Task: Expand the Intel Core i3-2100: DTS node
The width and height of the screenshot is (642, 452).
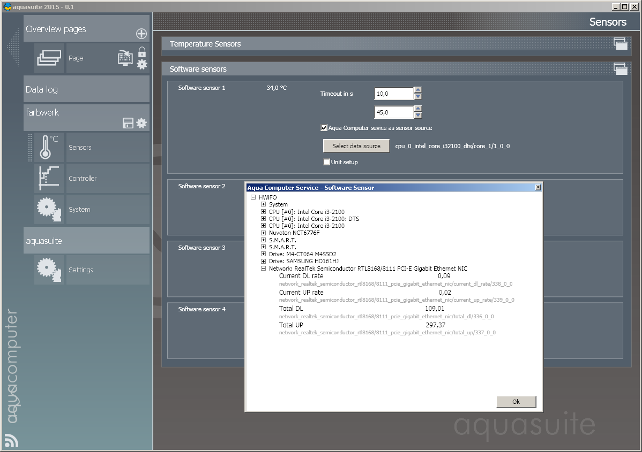Action: (263, 219)
